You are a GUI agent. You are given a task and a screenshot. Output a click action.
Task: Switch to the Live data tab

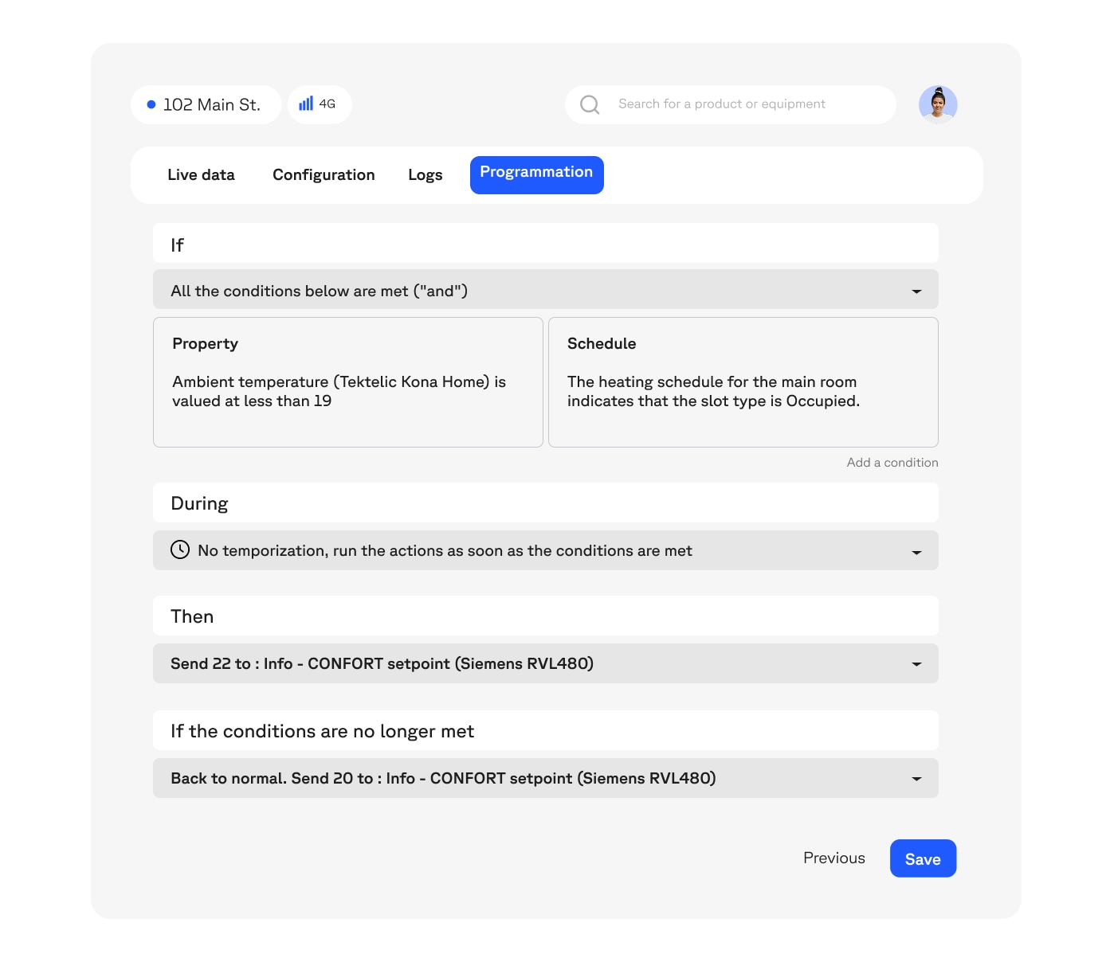click(201, 175)
